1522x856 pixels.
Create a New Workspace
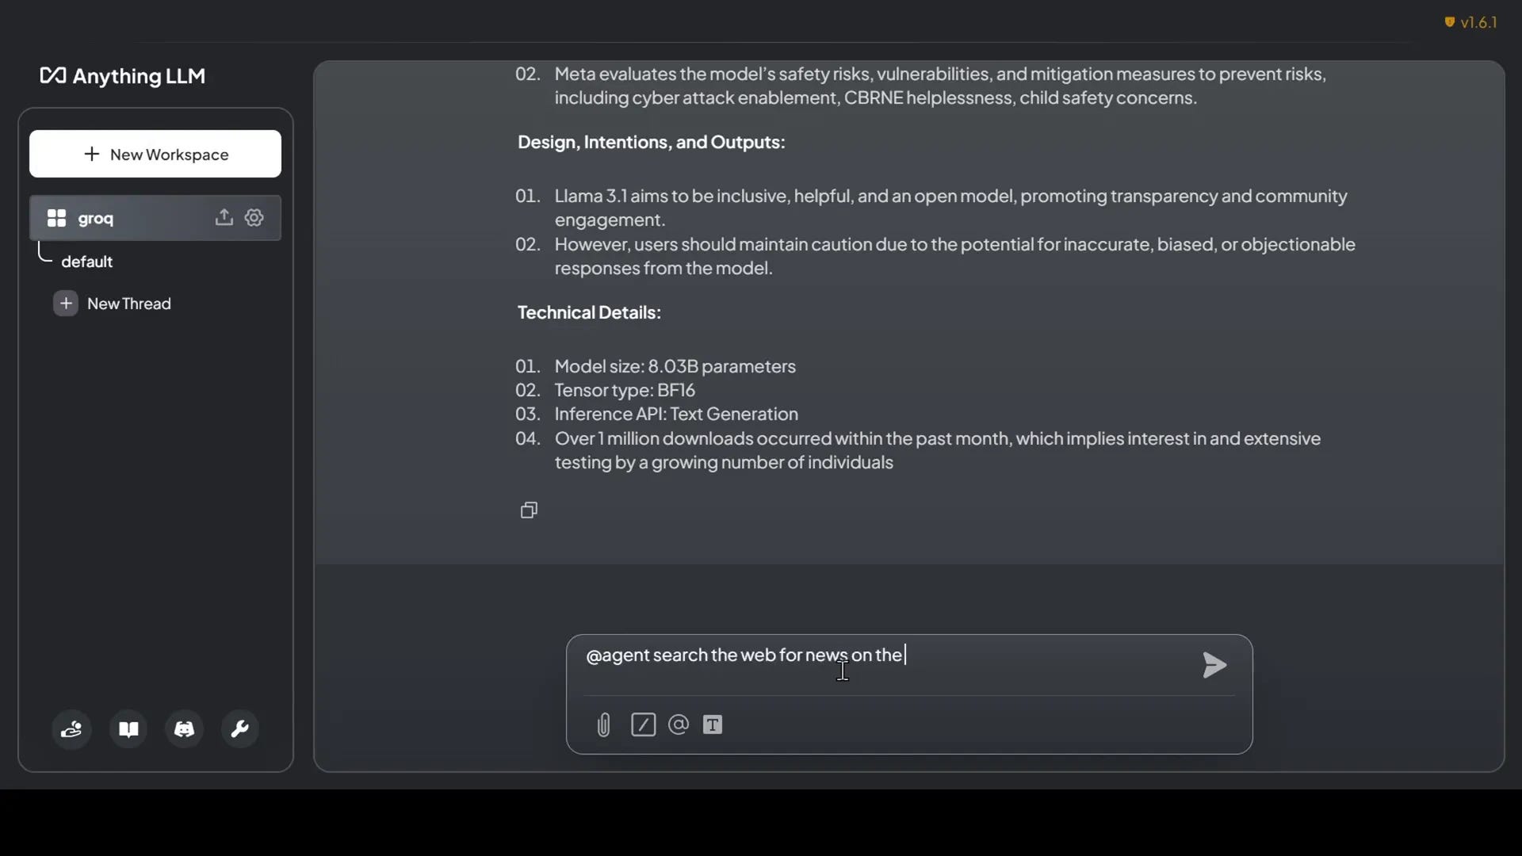click(x=155, y=154)
